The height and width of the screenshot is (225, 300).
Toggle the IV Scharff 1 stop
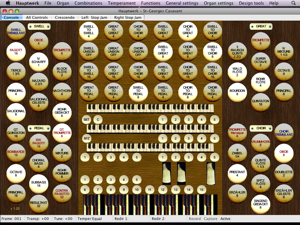pyautogui.click(x=39, y=62)
